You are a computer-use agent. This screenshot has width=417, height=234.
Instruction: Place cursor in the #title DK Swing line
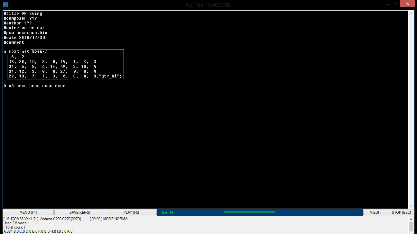point(23,14)
